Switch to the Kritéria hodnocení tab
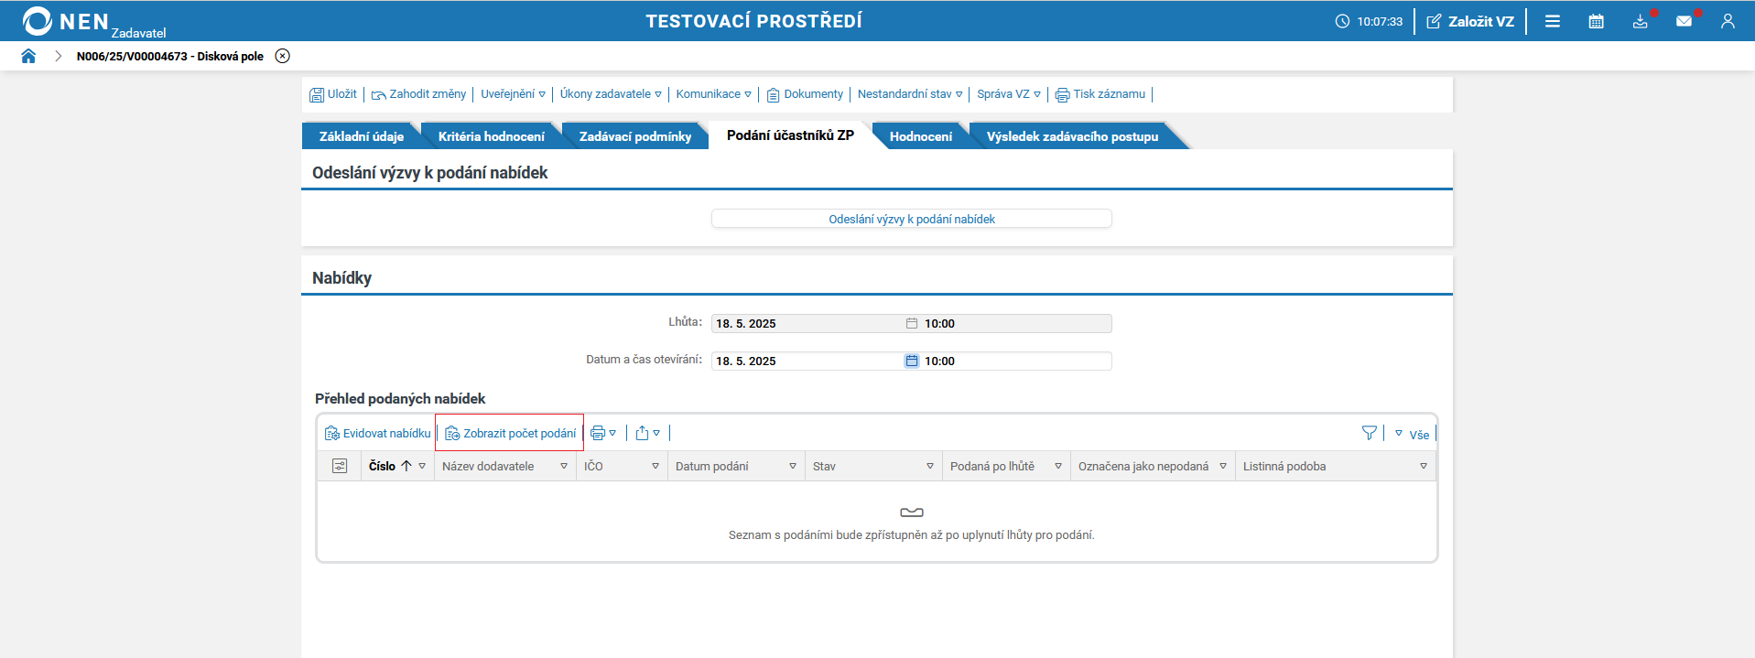This screenshot has height=658, width=1755. pyautogui.click(x=491, y=136)
